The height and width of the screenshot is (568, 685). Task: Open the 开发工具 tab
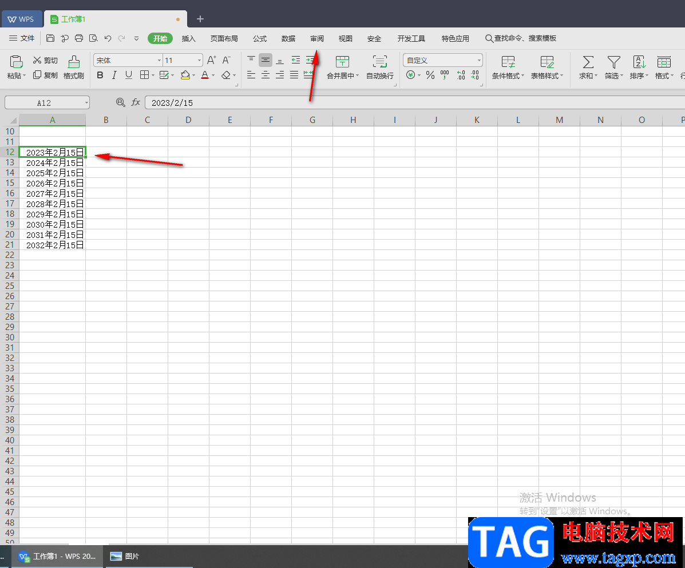click(x=411, y=38)
